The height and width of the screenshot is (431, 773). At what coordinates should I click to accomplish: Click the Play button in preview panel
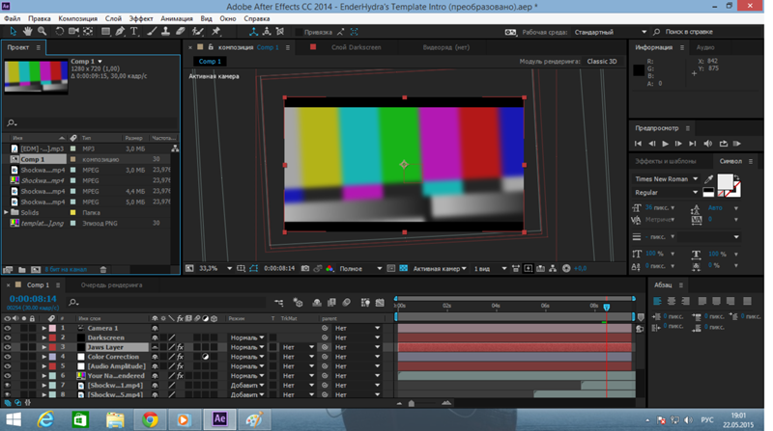coord(665,144)
